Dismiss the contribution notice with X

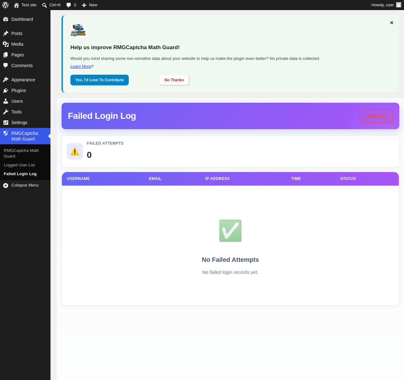click(x=392, y=23)
